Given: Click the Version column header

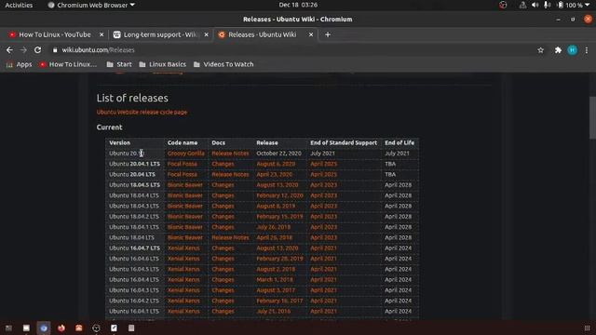Looking at the screenshot, I should point(120,142).
